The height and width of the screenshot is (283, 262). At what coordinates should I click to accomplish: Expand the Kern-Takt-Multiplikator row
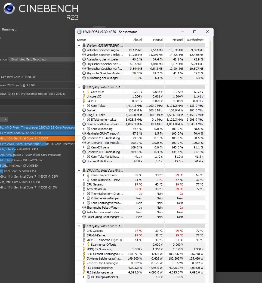(83, 157)
